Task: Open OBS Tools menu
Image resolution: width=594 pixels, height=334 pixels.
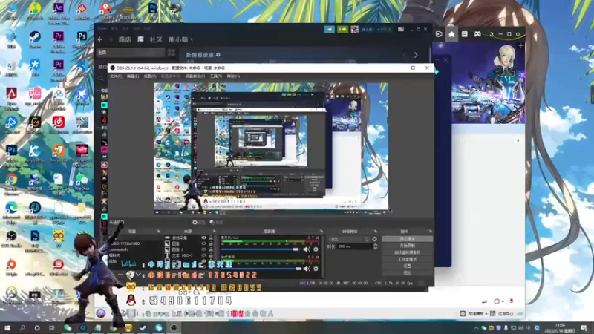Action: (215, 76)
